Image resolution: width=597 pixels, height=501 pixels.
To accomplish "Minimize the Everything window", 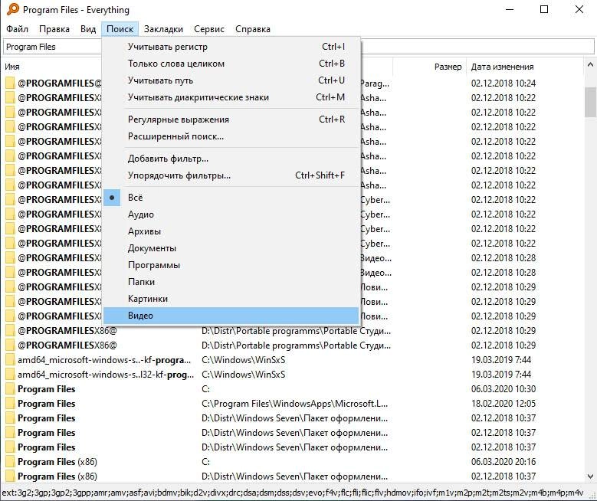I will [x=510, y=9].
